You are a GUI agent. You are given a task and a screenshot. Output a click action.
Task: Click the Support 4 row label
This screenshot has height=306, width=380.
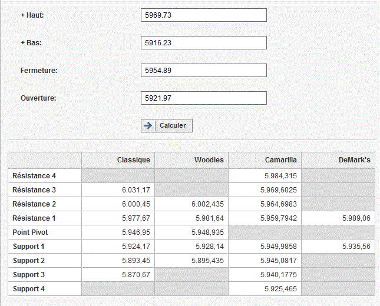click(x=29, y=289)
